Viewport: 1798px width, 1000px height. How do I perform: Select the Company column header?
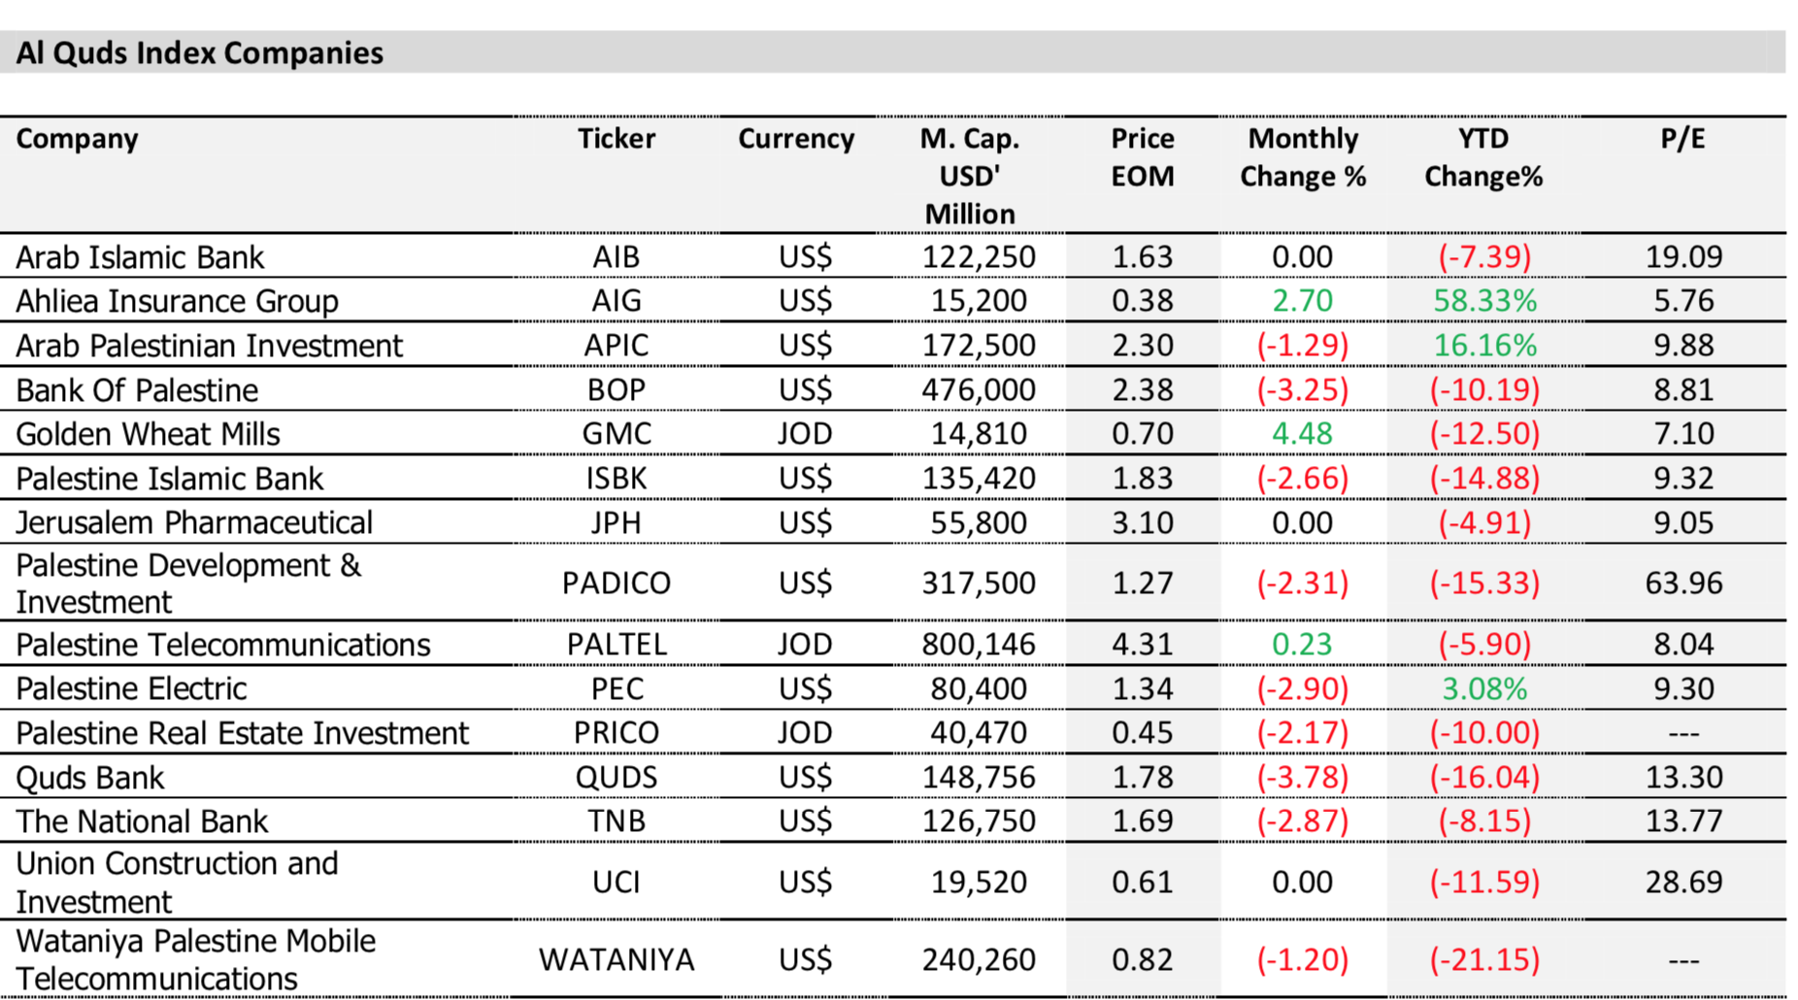pos(78,139)
